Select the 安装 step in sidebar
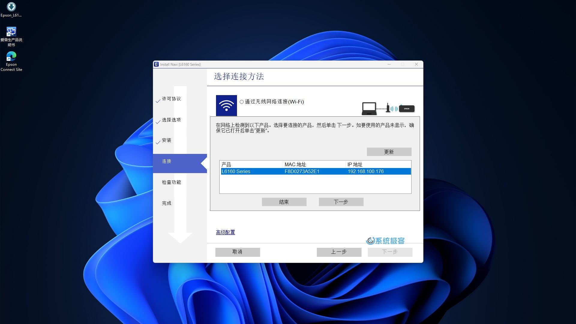This screenshot has width=576, height=324. [x=166, y=140]
